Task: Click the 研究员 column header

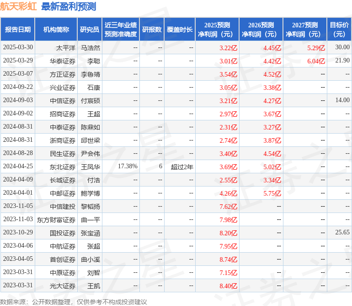Action: (90, 29)
